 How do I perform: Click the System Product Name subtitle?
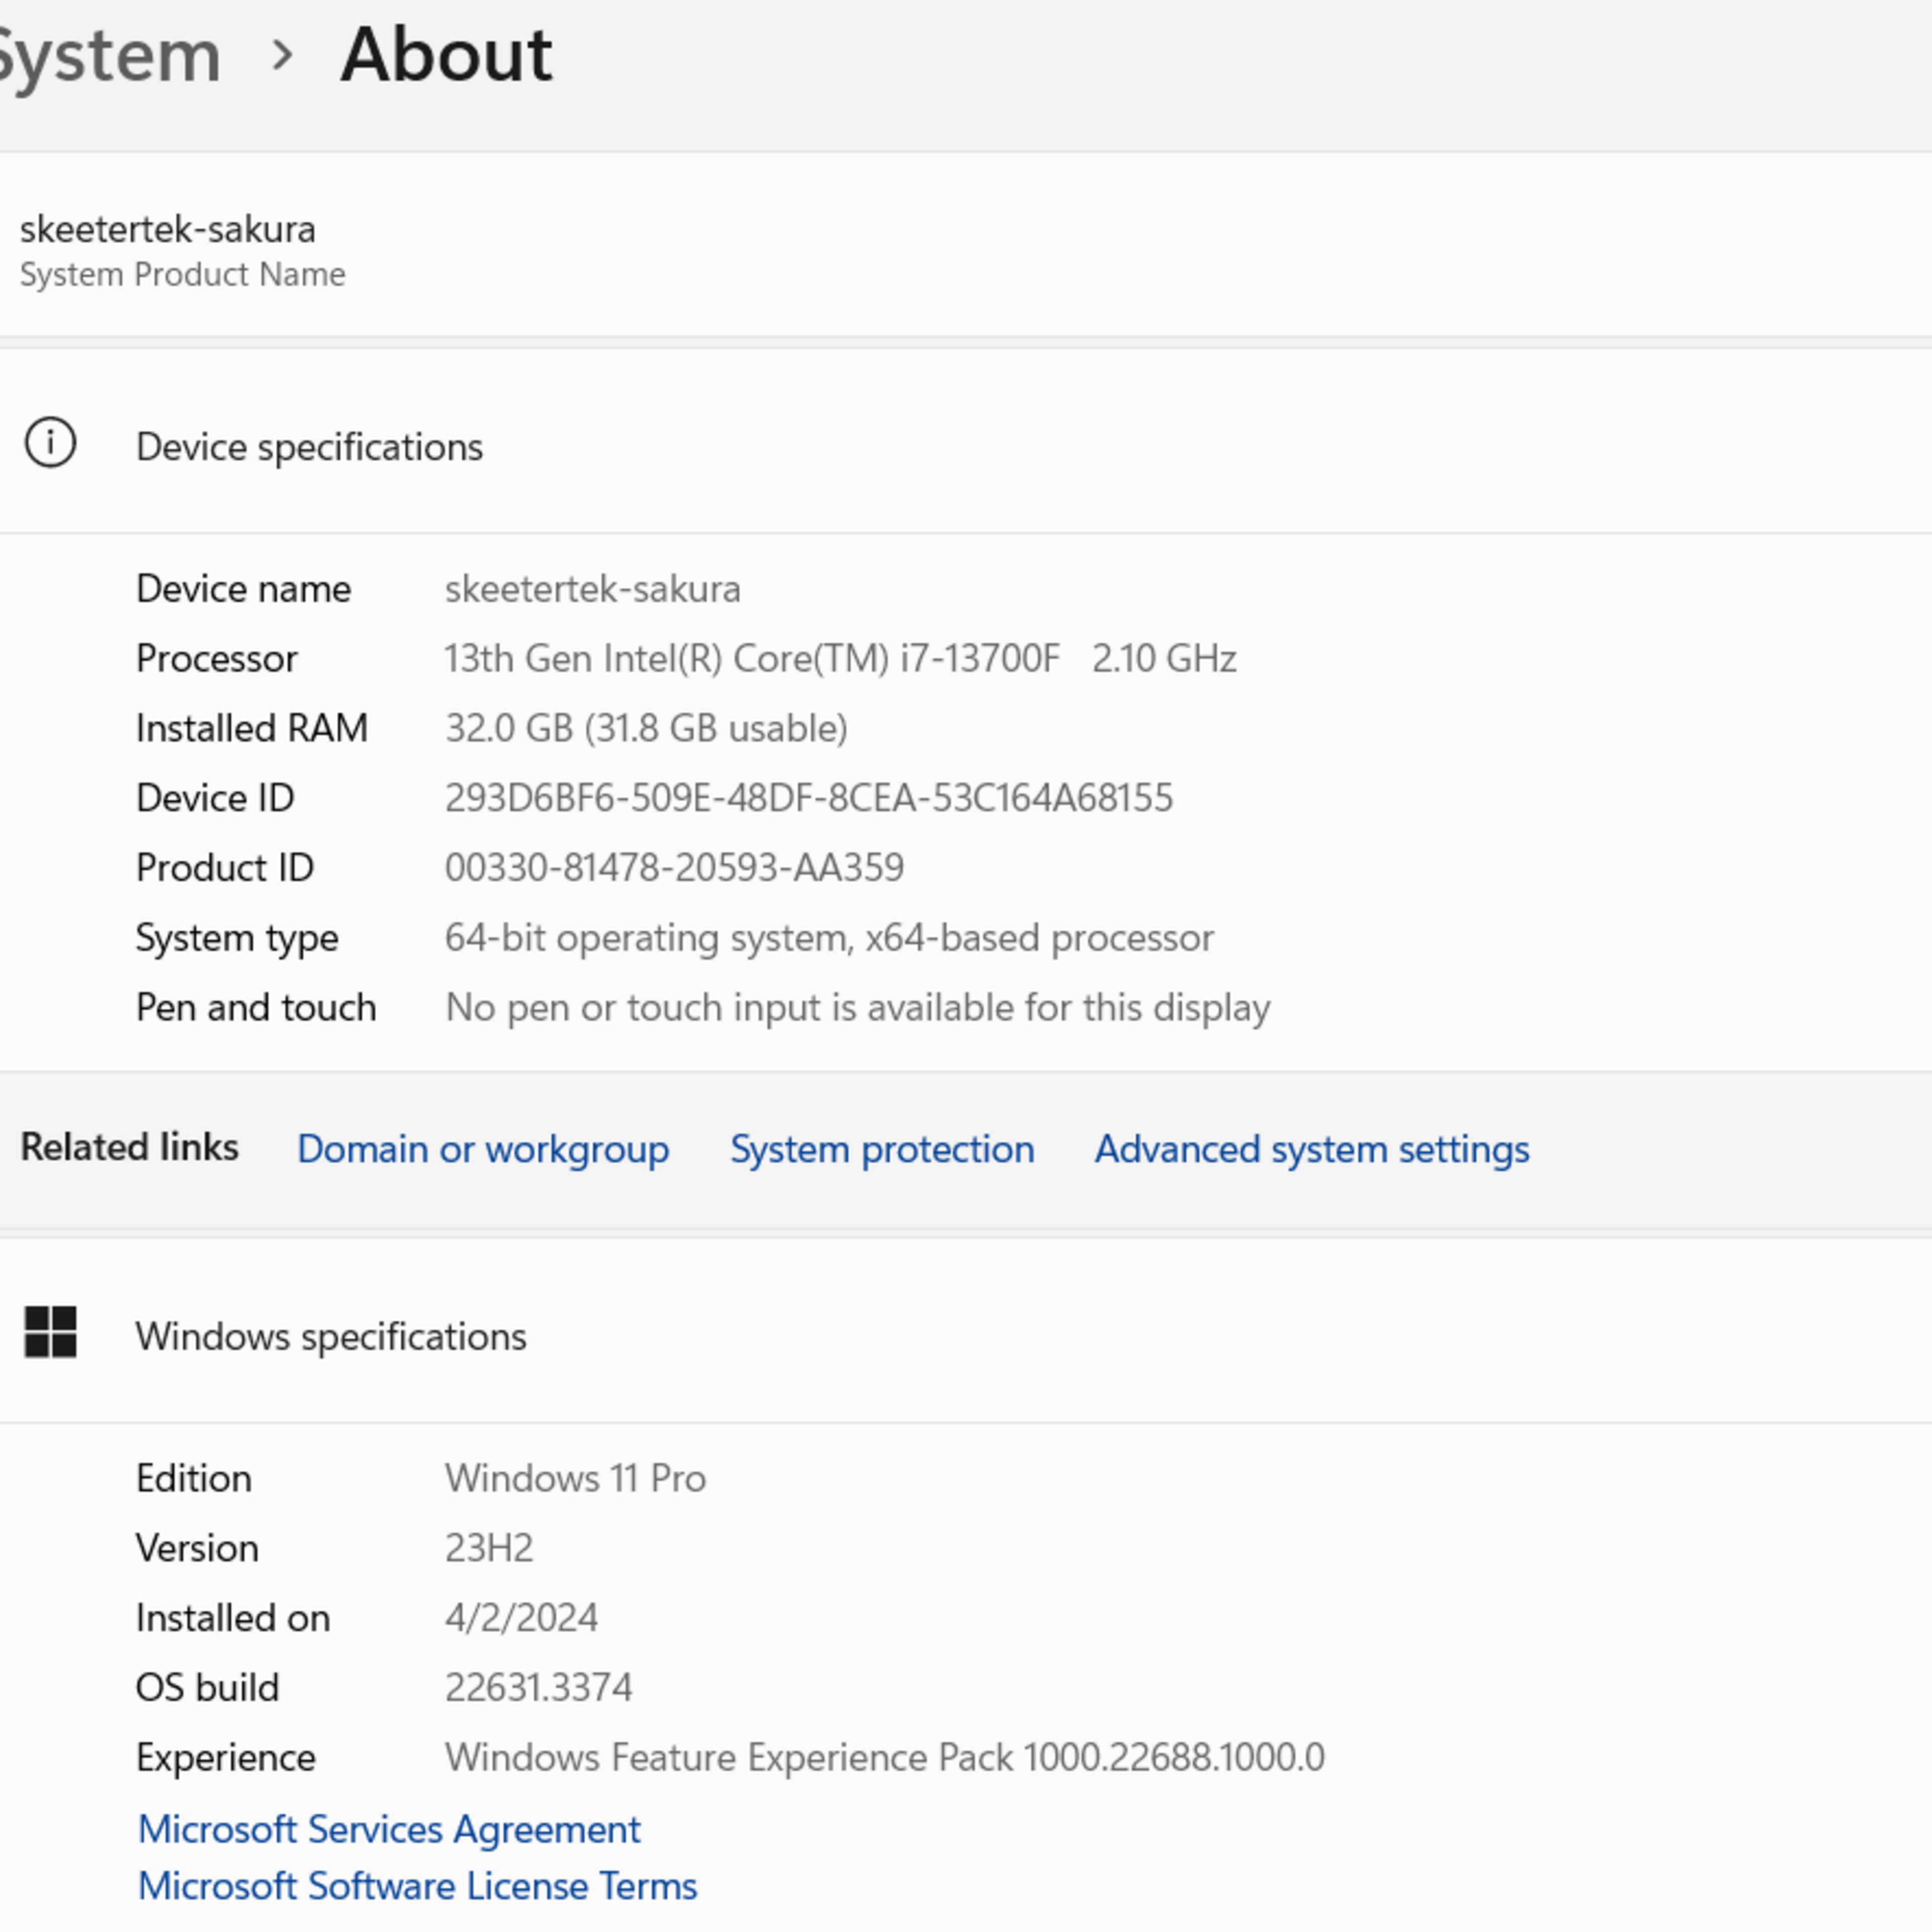[x=183, y=274]
